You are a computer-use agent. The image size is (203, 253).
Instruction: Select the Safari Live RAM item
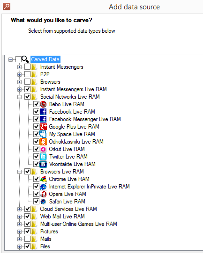click(x=67, y=202)
